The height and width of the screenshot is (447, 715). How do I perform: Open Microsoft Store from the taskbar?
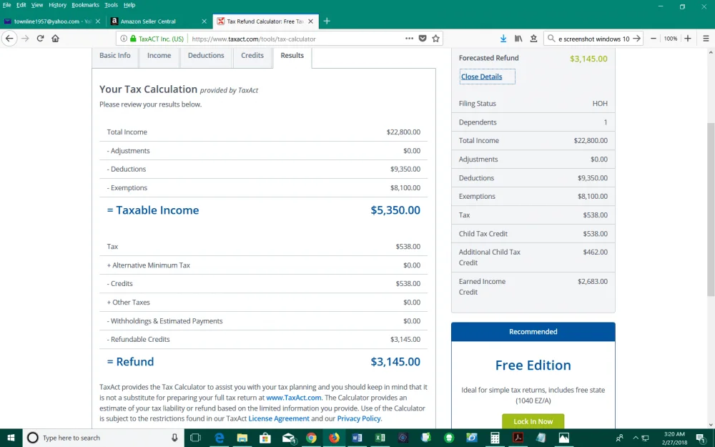tap(265, 438)
